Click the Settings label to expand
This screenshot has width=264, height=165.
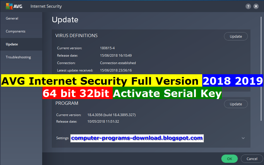[62, 138]
